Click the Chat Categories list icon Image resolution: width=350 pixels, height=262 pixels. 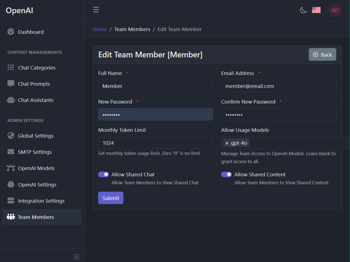click(x=11, y=68)
